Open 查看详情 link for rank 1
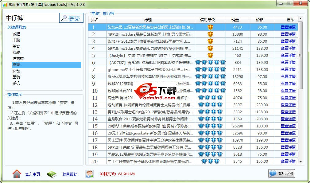The height and width of the screenshot is (183, 310). (x=288, y=27)
